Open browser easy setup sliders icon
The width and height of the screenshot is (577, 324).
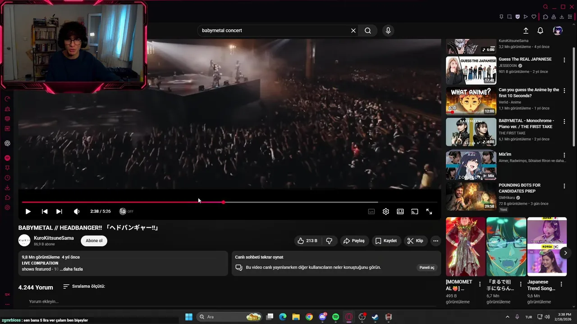click(x=570, y=17)
